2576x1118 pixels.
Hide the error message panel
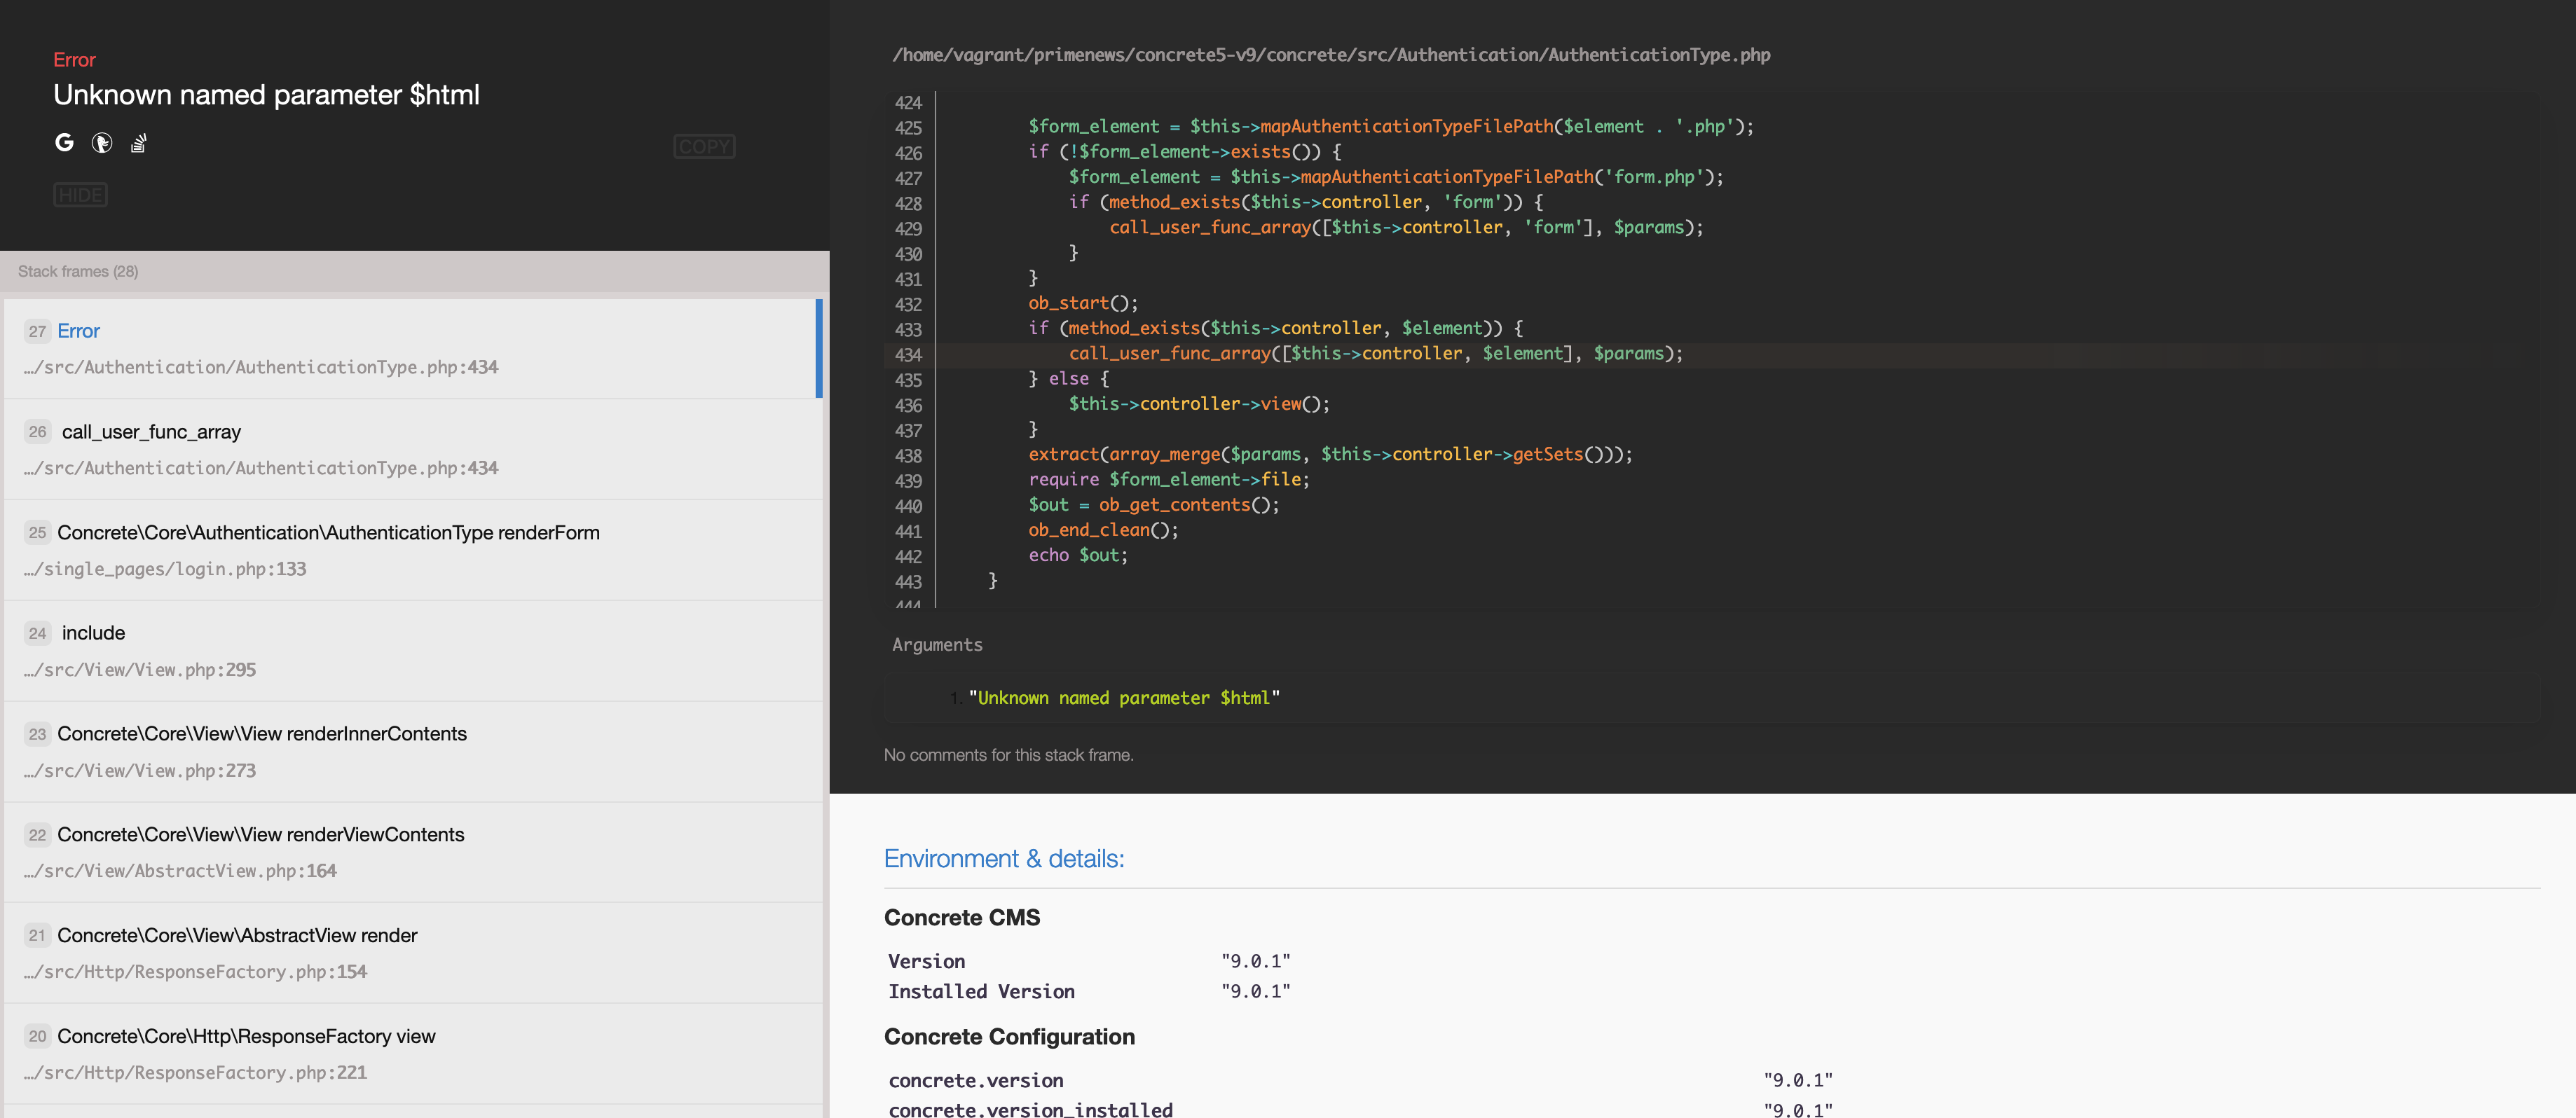(80, 194)
